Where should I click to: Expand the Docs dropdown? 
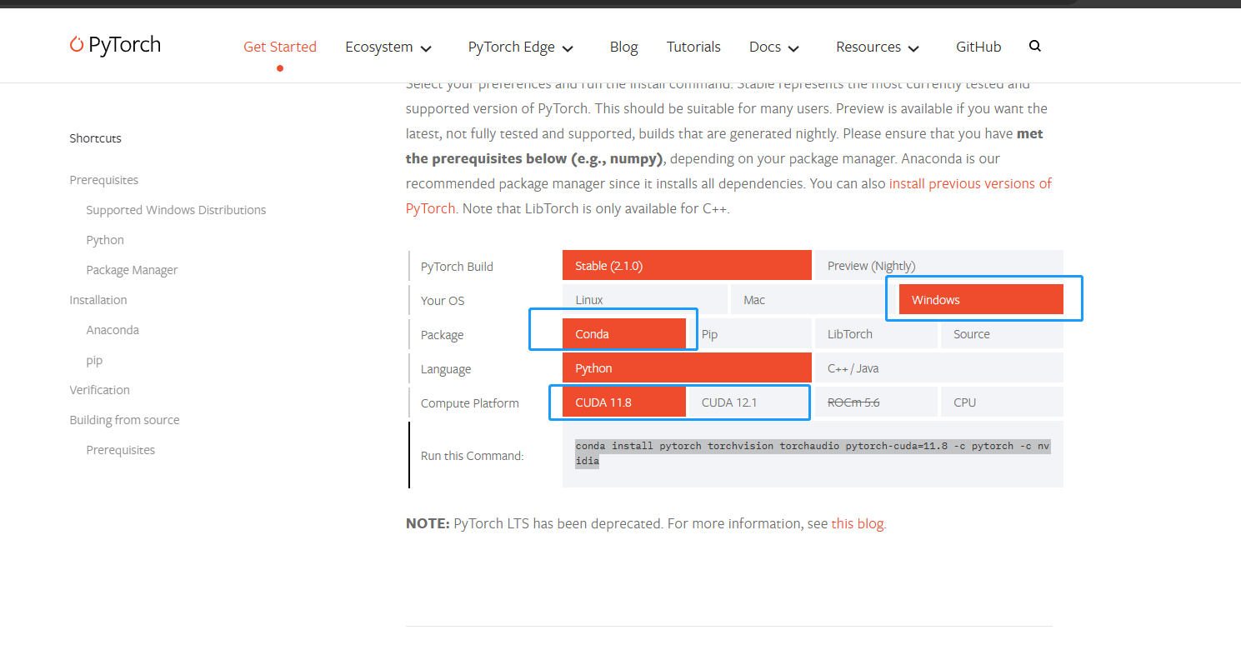[x=774, y=47]
